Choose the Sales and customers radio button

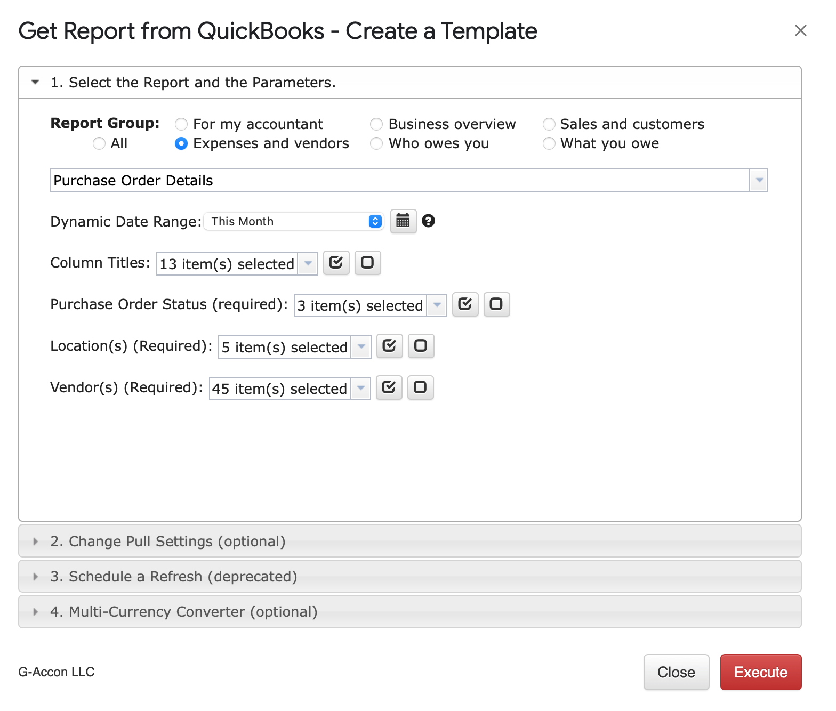point(549,124)
